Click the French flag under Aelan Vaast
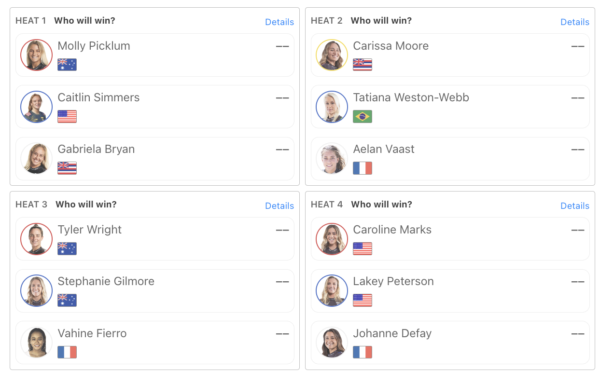The height and width of the screenshot is (384, 614). 363,168
